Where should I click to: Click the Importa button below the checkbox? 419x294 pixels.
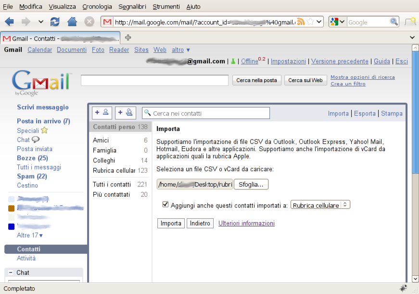pyautogui.click(x=171, y=223)
